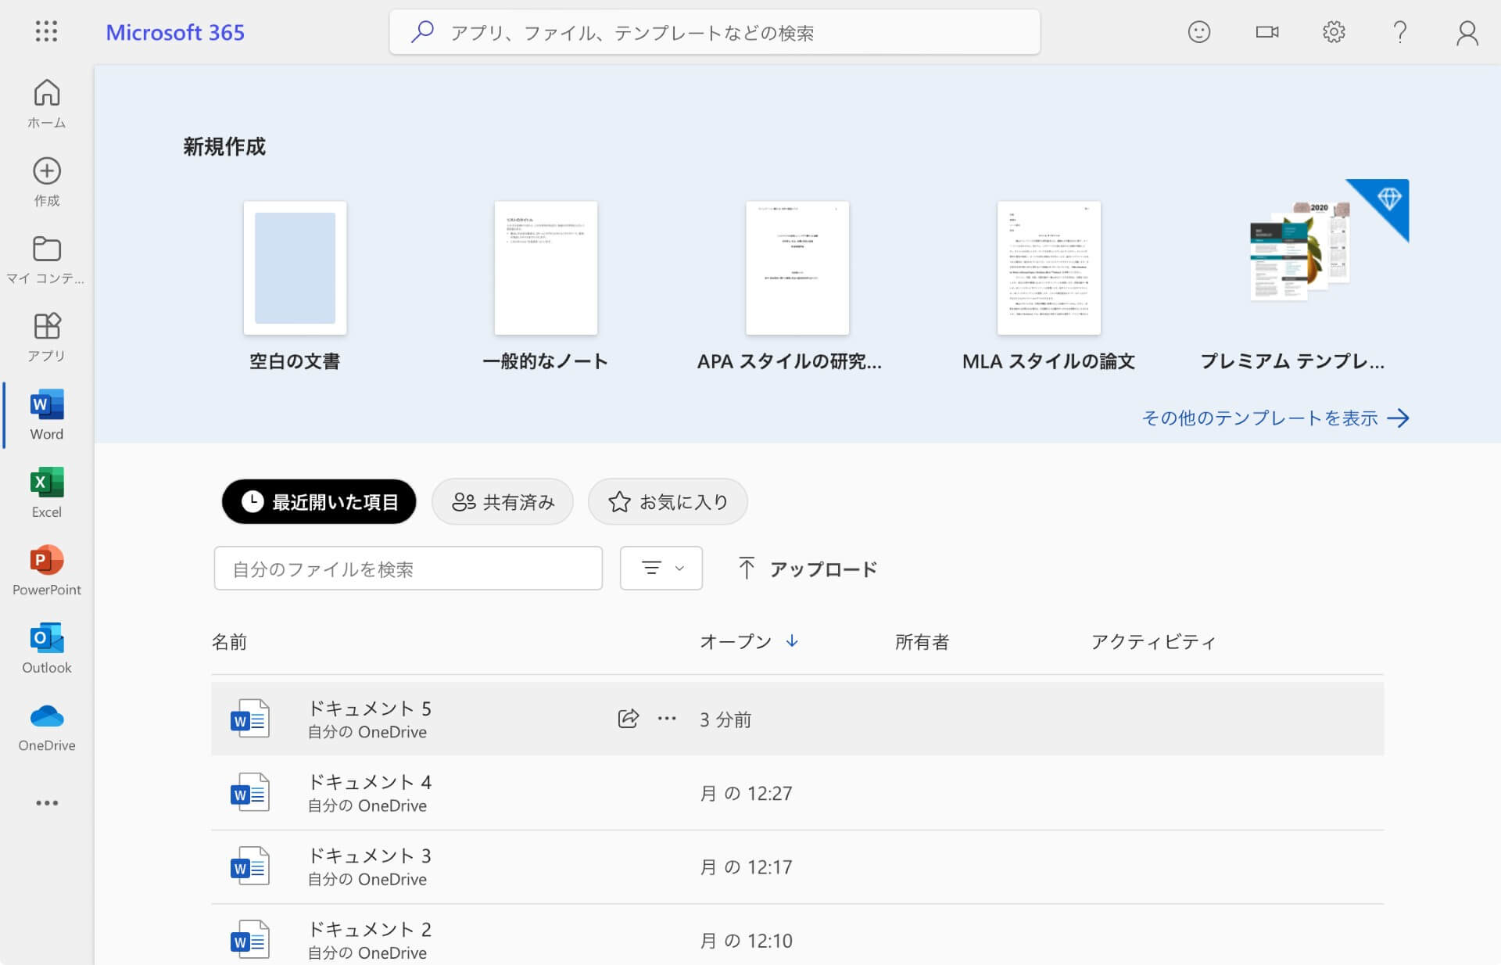Go to Home in the sidebar
This screenshot has width=1501, height=965.
[47, 104]
